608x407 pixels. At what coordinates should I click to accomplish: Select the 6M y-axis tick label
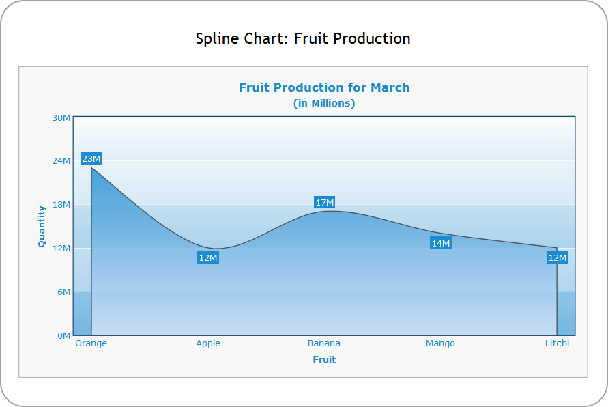click(x=63, y=292)
